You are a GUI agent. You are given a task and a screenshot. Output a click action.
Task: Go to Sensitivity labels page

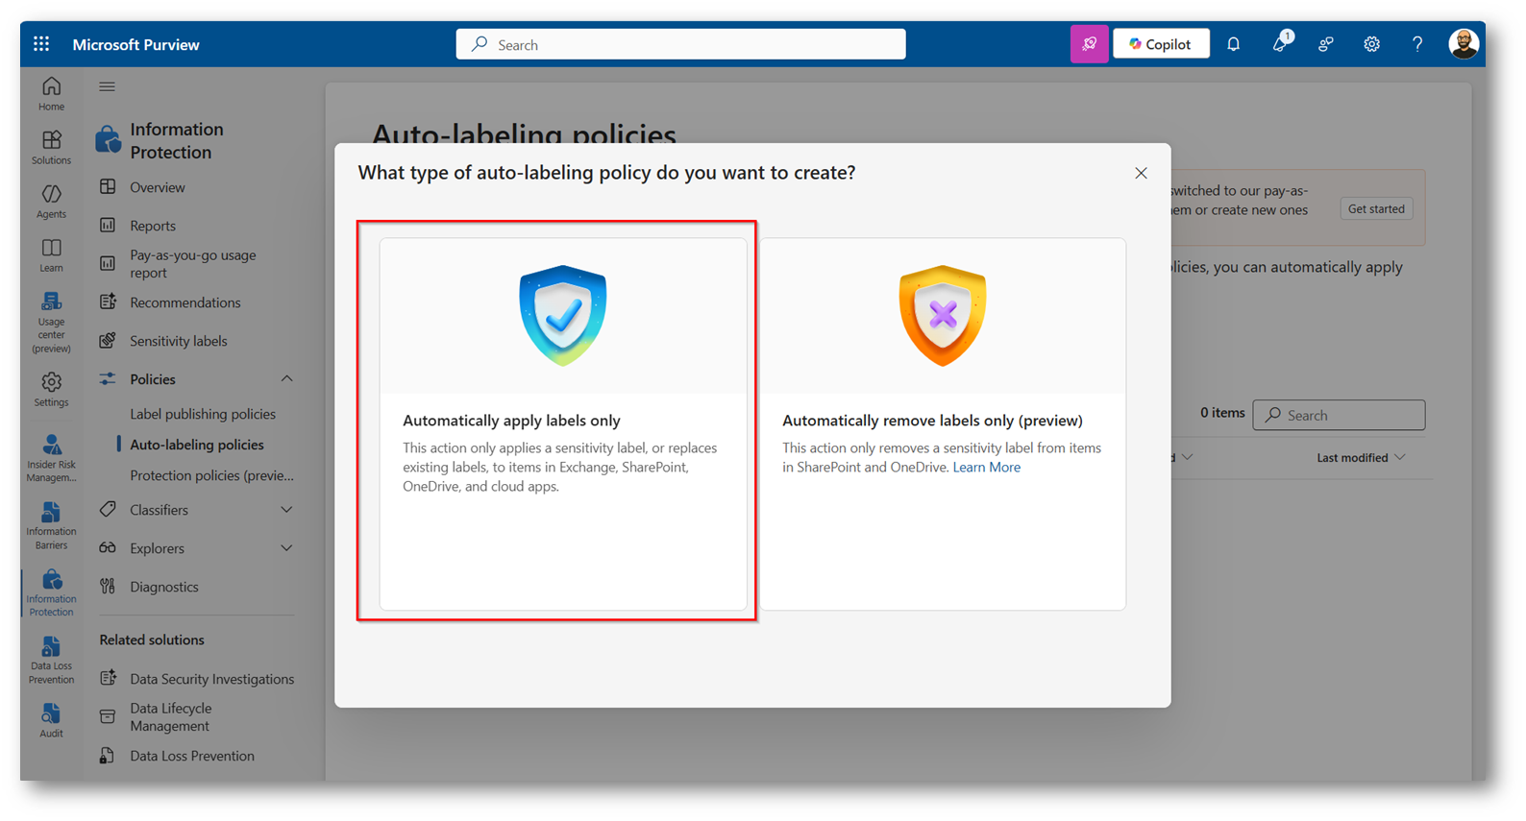(178, 341)
